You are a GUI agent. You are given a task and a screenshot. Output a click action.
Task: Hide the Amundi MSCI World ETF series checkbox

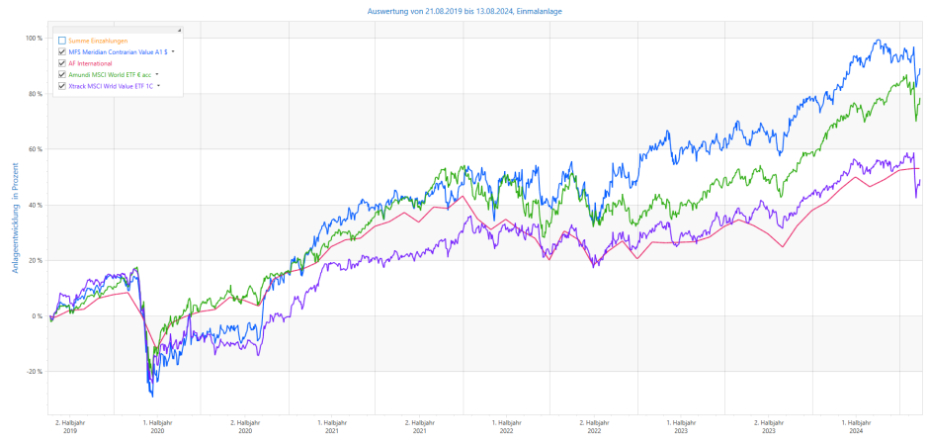pos(62,74)
